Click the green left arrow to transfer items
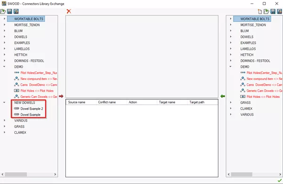 tap(223, 96)
